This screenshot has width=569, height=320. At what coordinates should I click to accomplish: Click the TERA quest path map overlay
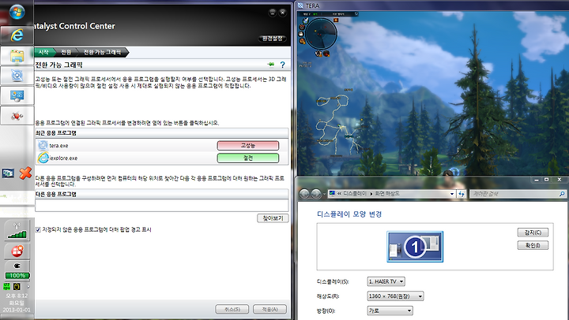tap(339, 125)
